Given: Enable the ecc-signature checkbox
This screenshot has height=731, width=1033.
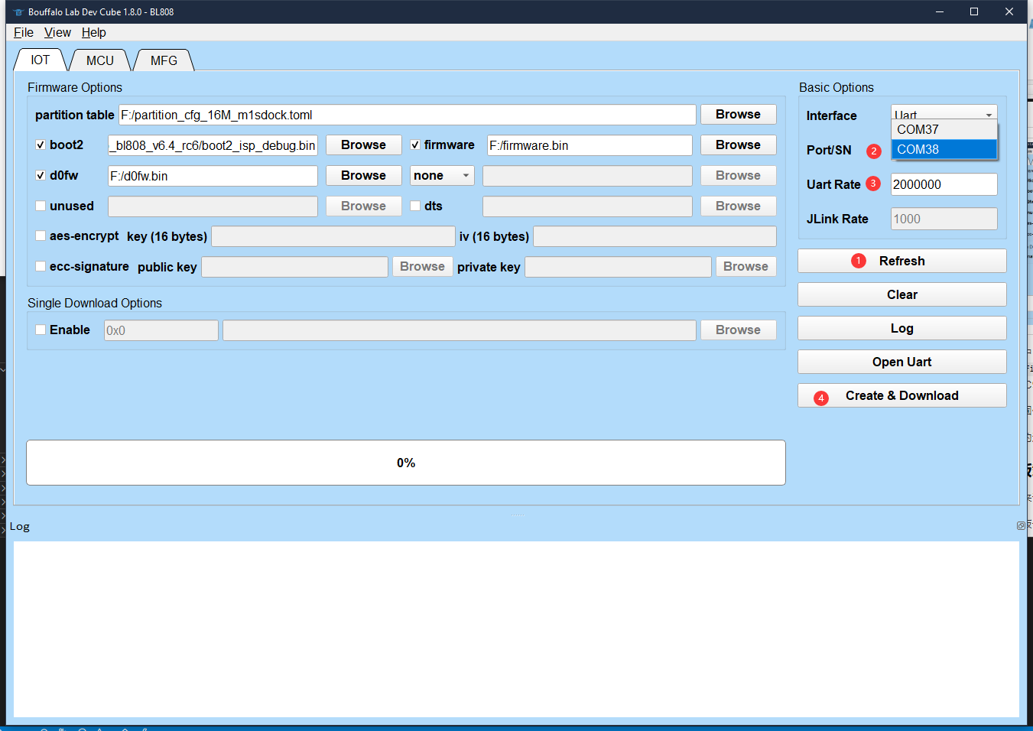Looking at the screenshot, I should tap(41, 266).
